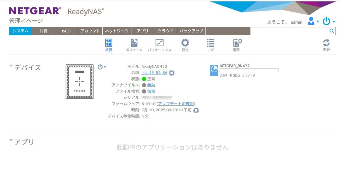Screen dimensions: 340x169
Task: Collapse the デバイス section triangle
Action: coord(11,66)
